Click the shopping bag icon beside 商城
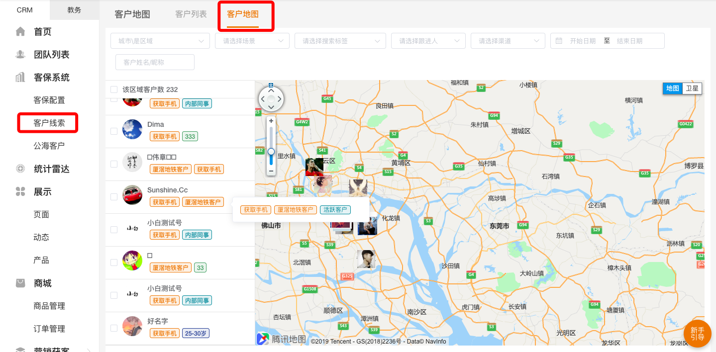The width and height of the screenshot is (716, 352). pyautogui.click(x=20, y=283)
